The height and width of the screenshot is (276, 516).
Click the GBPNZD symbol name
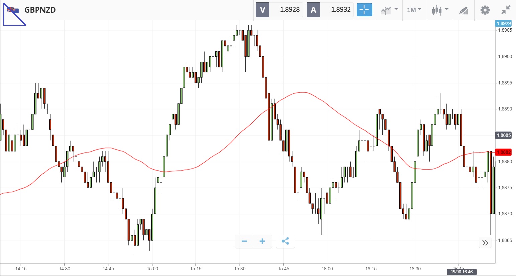pos(40,10)
